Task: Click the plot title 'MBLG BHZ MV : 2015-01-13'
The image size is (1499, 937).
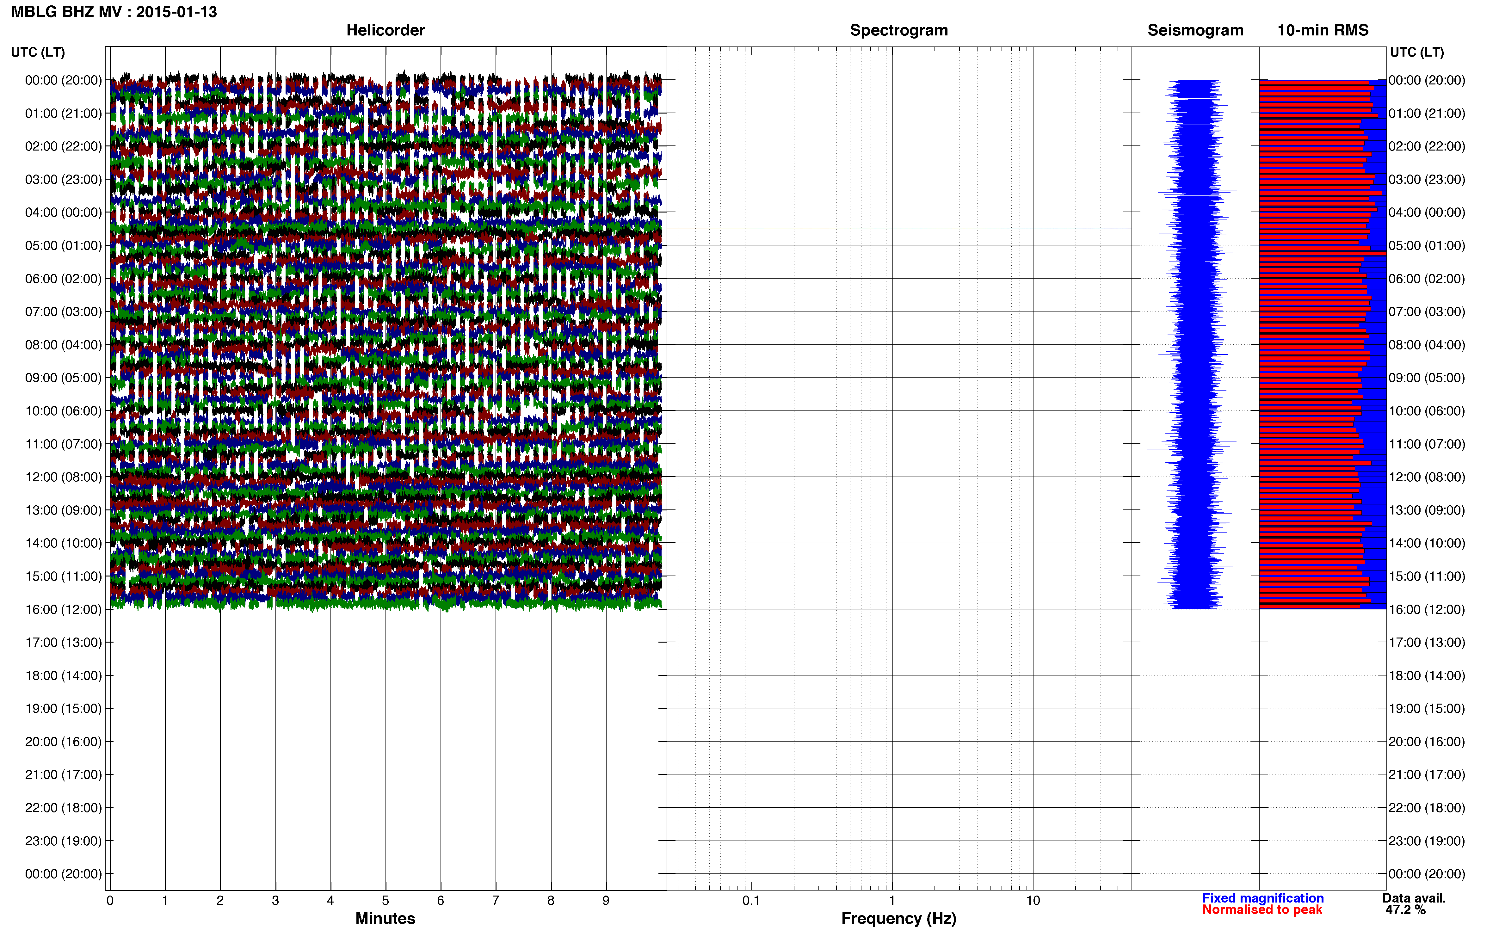Action: coord(114,12)
